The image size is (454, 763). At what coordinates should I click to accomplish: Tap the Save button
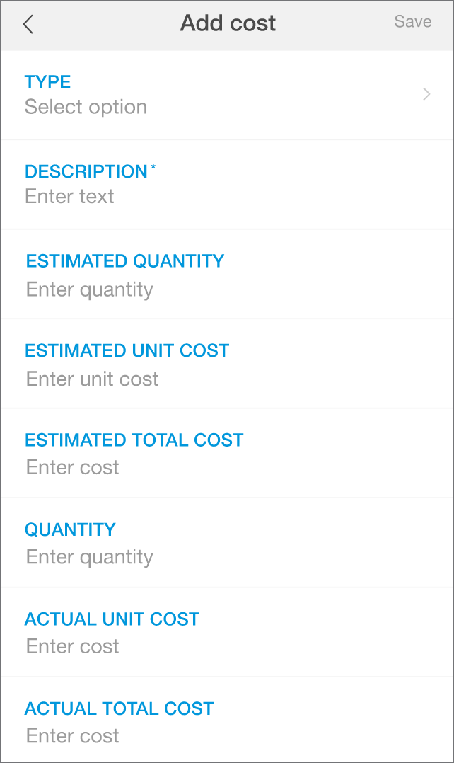412,21
